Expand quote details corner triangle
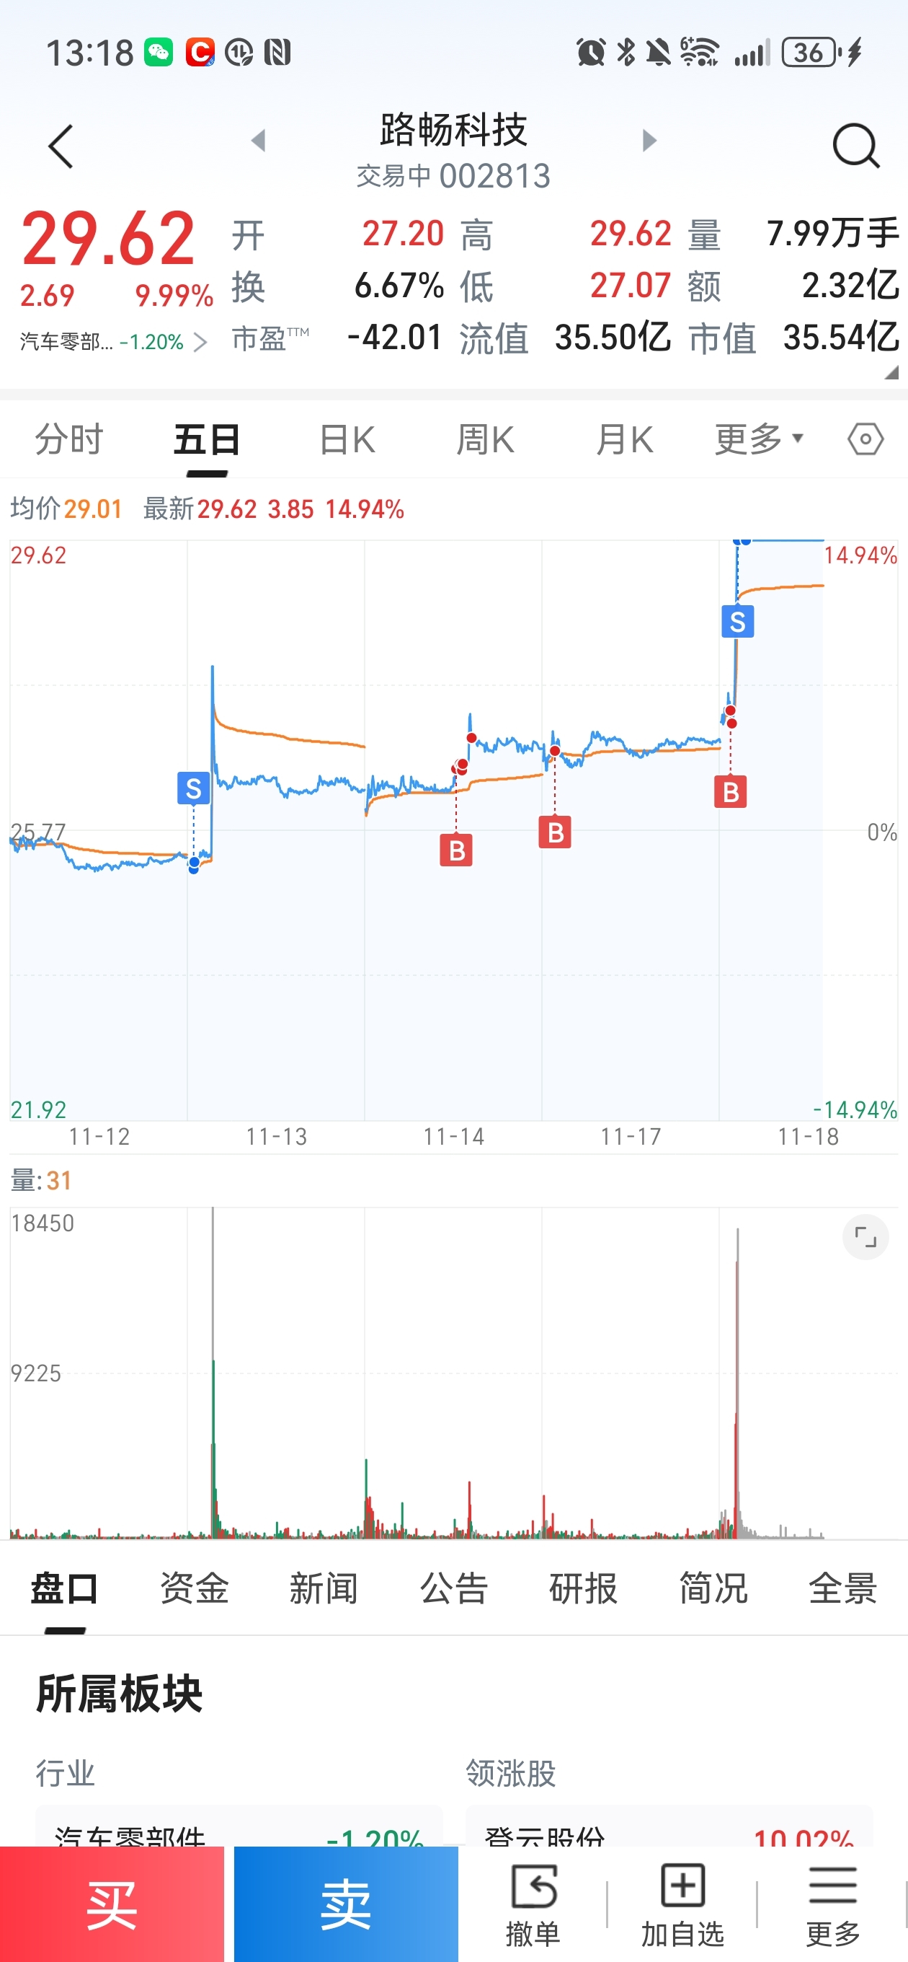Image resolution: width=908 pixels, height=1962 pixels. pos(891,372)
